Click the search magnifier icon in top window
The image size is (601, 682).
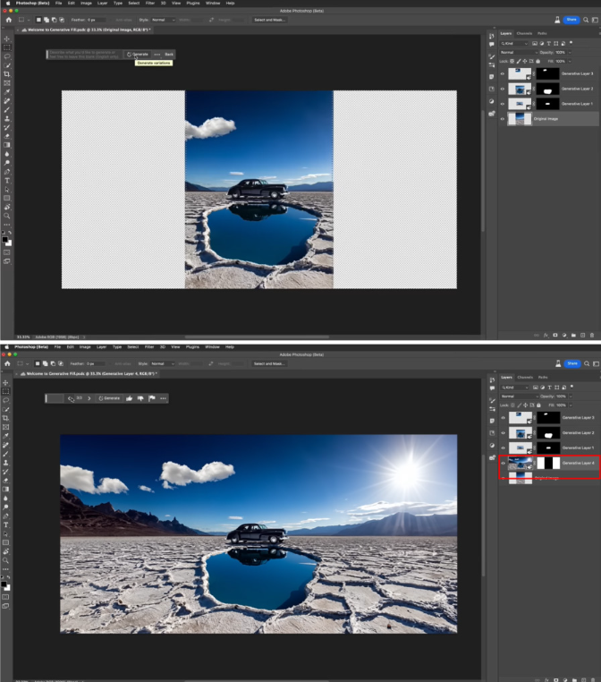tap(586, 20)
